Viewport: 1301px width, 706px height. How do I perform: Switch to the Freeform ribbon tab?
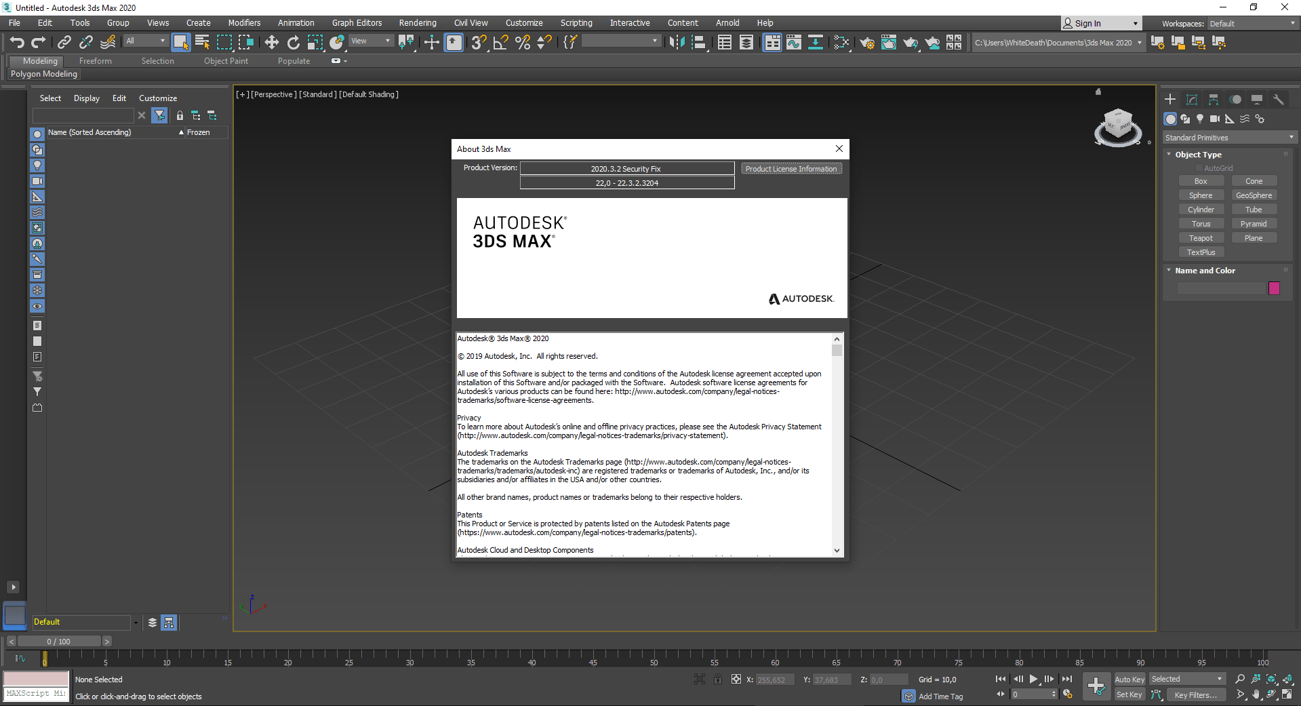tap(96, 61)
